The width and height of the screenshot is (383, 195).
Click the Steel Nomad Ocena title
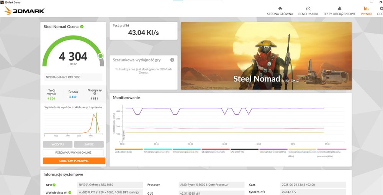pyautogui.click(x=61, y=26)
